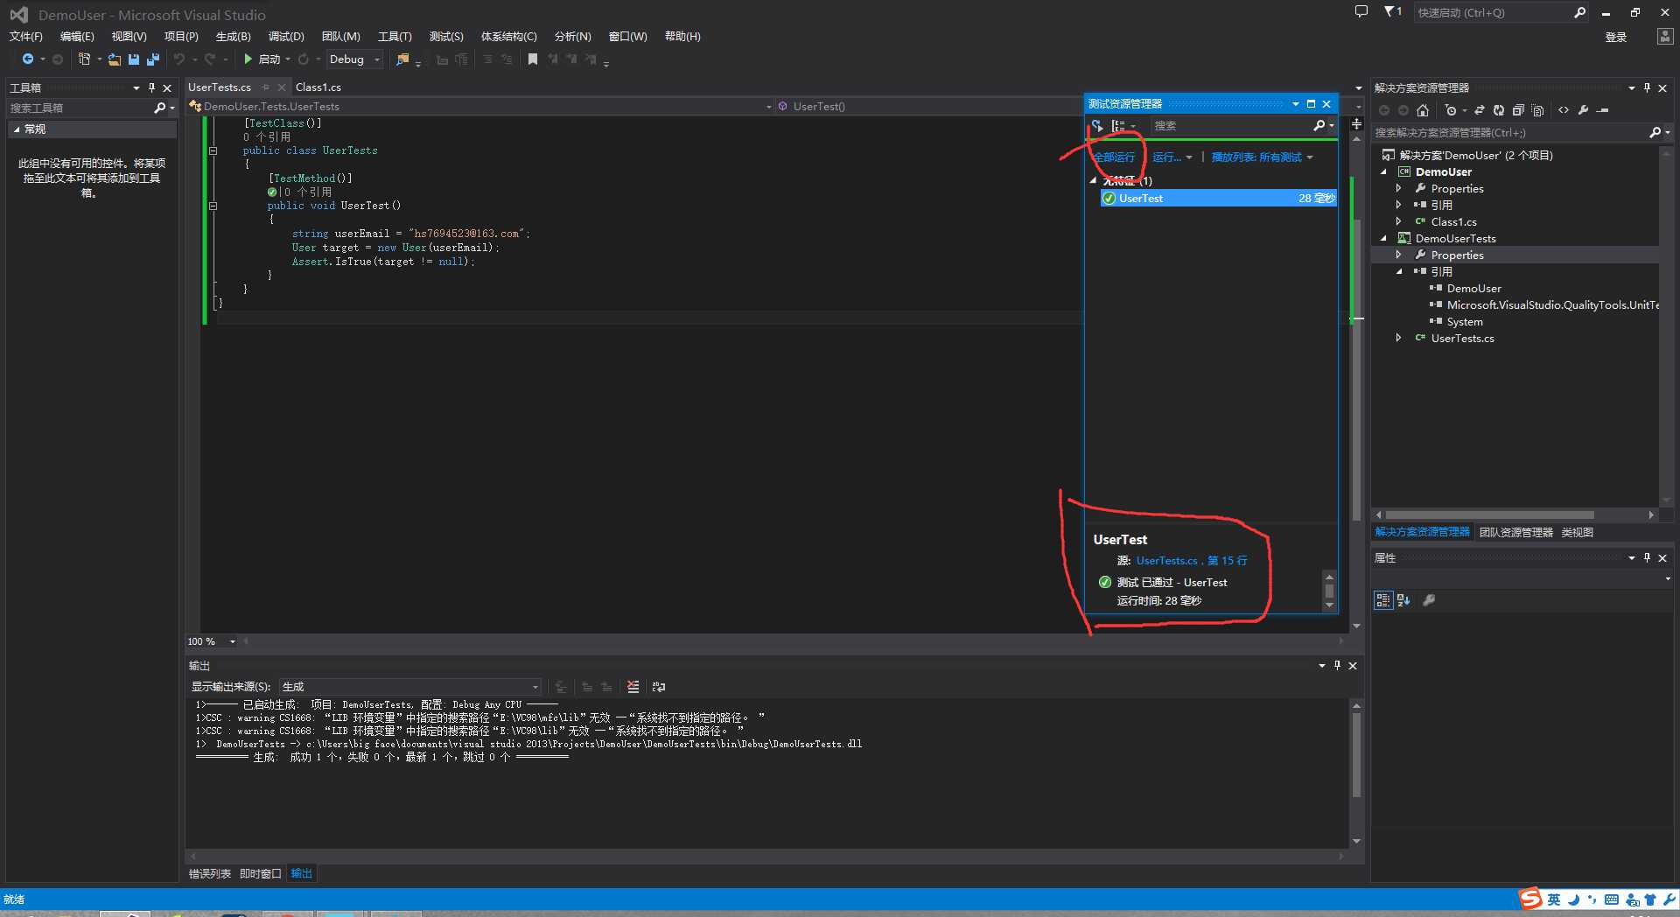Switch to the Class1.cs editor tab

click(x=318, y=87)
